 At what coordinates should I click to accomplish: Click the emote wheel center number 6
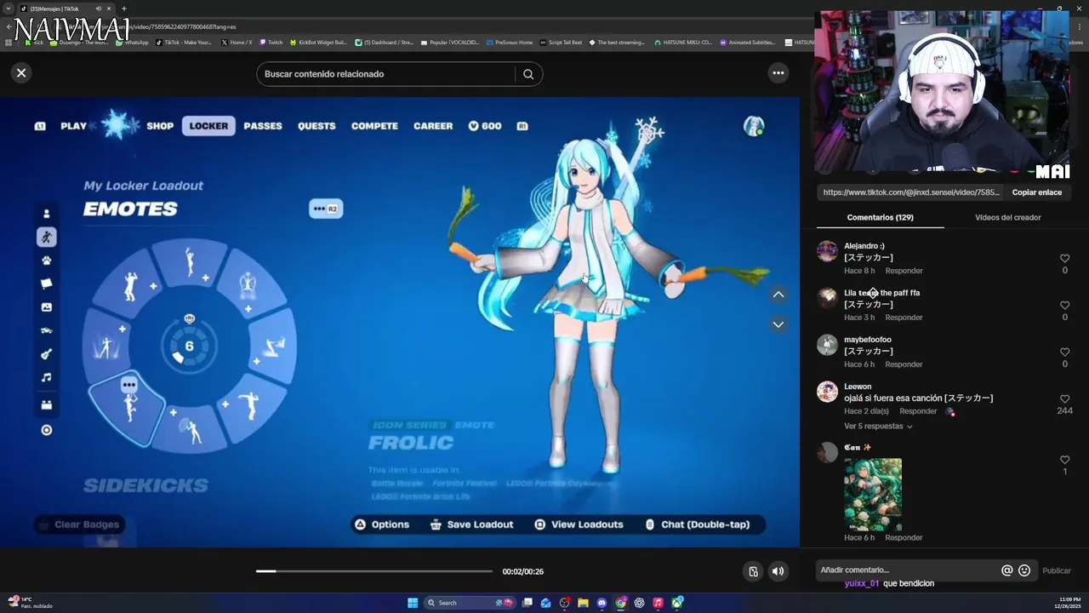(189, 345)
